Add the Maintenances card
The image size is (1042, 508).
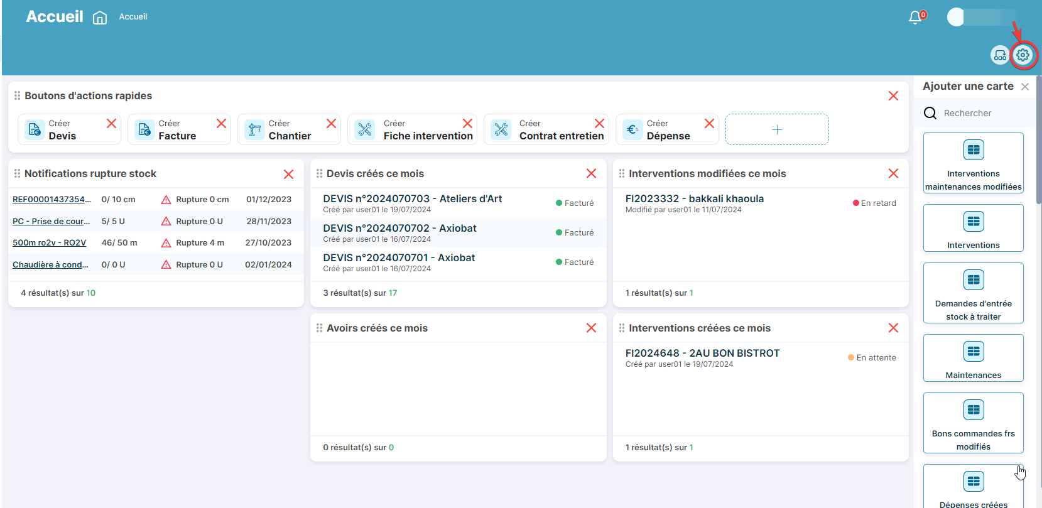pos(973,358)
